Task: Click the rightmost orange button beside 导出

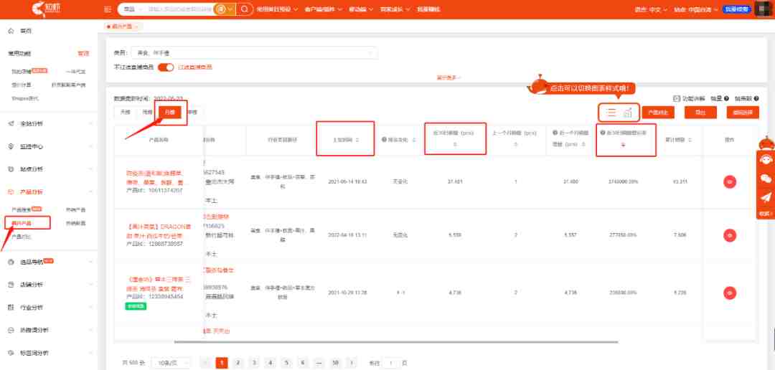Action: 743,113
